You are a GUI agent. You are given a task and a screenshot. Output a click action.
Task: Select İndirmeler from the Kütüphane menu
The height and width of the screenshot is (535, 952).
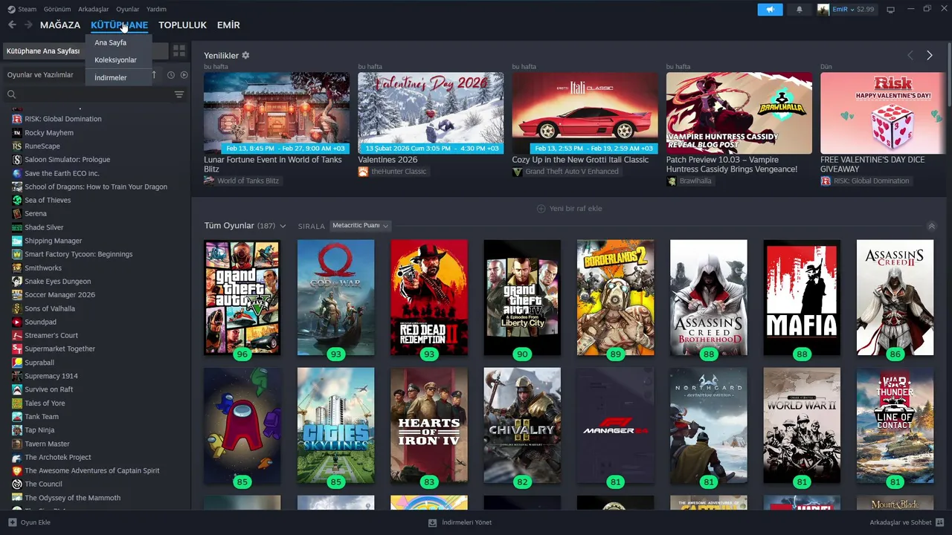[x=111, y=77]
